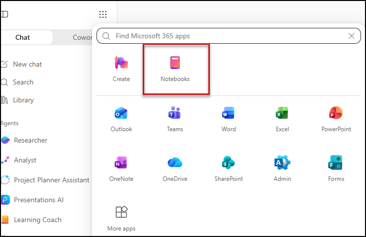Viewport: 366px width, 237px height.
Task: Open the Excel app
Action: [282, 119]
